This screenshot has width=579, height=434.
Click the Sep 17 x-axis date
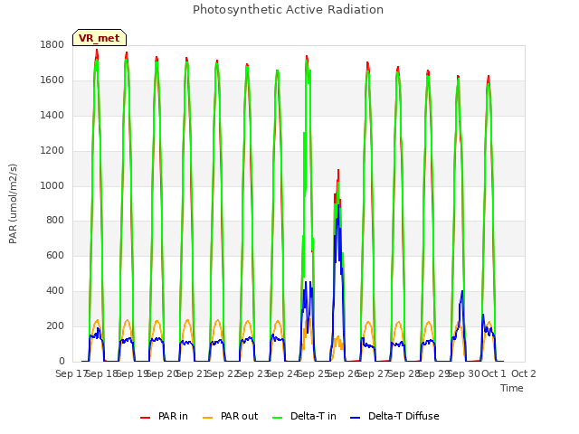pos(71,373)
